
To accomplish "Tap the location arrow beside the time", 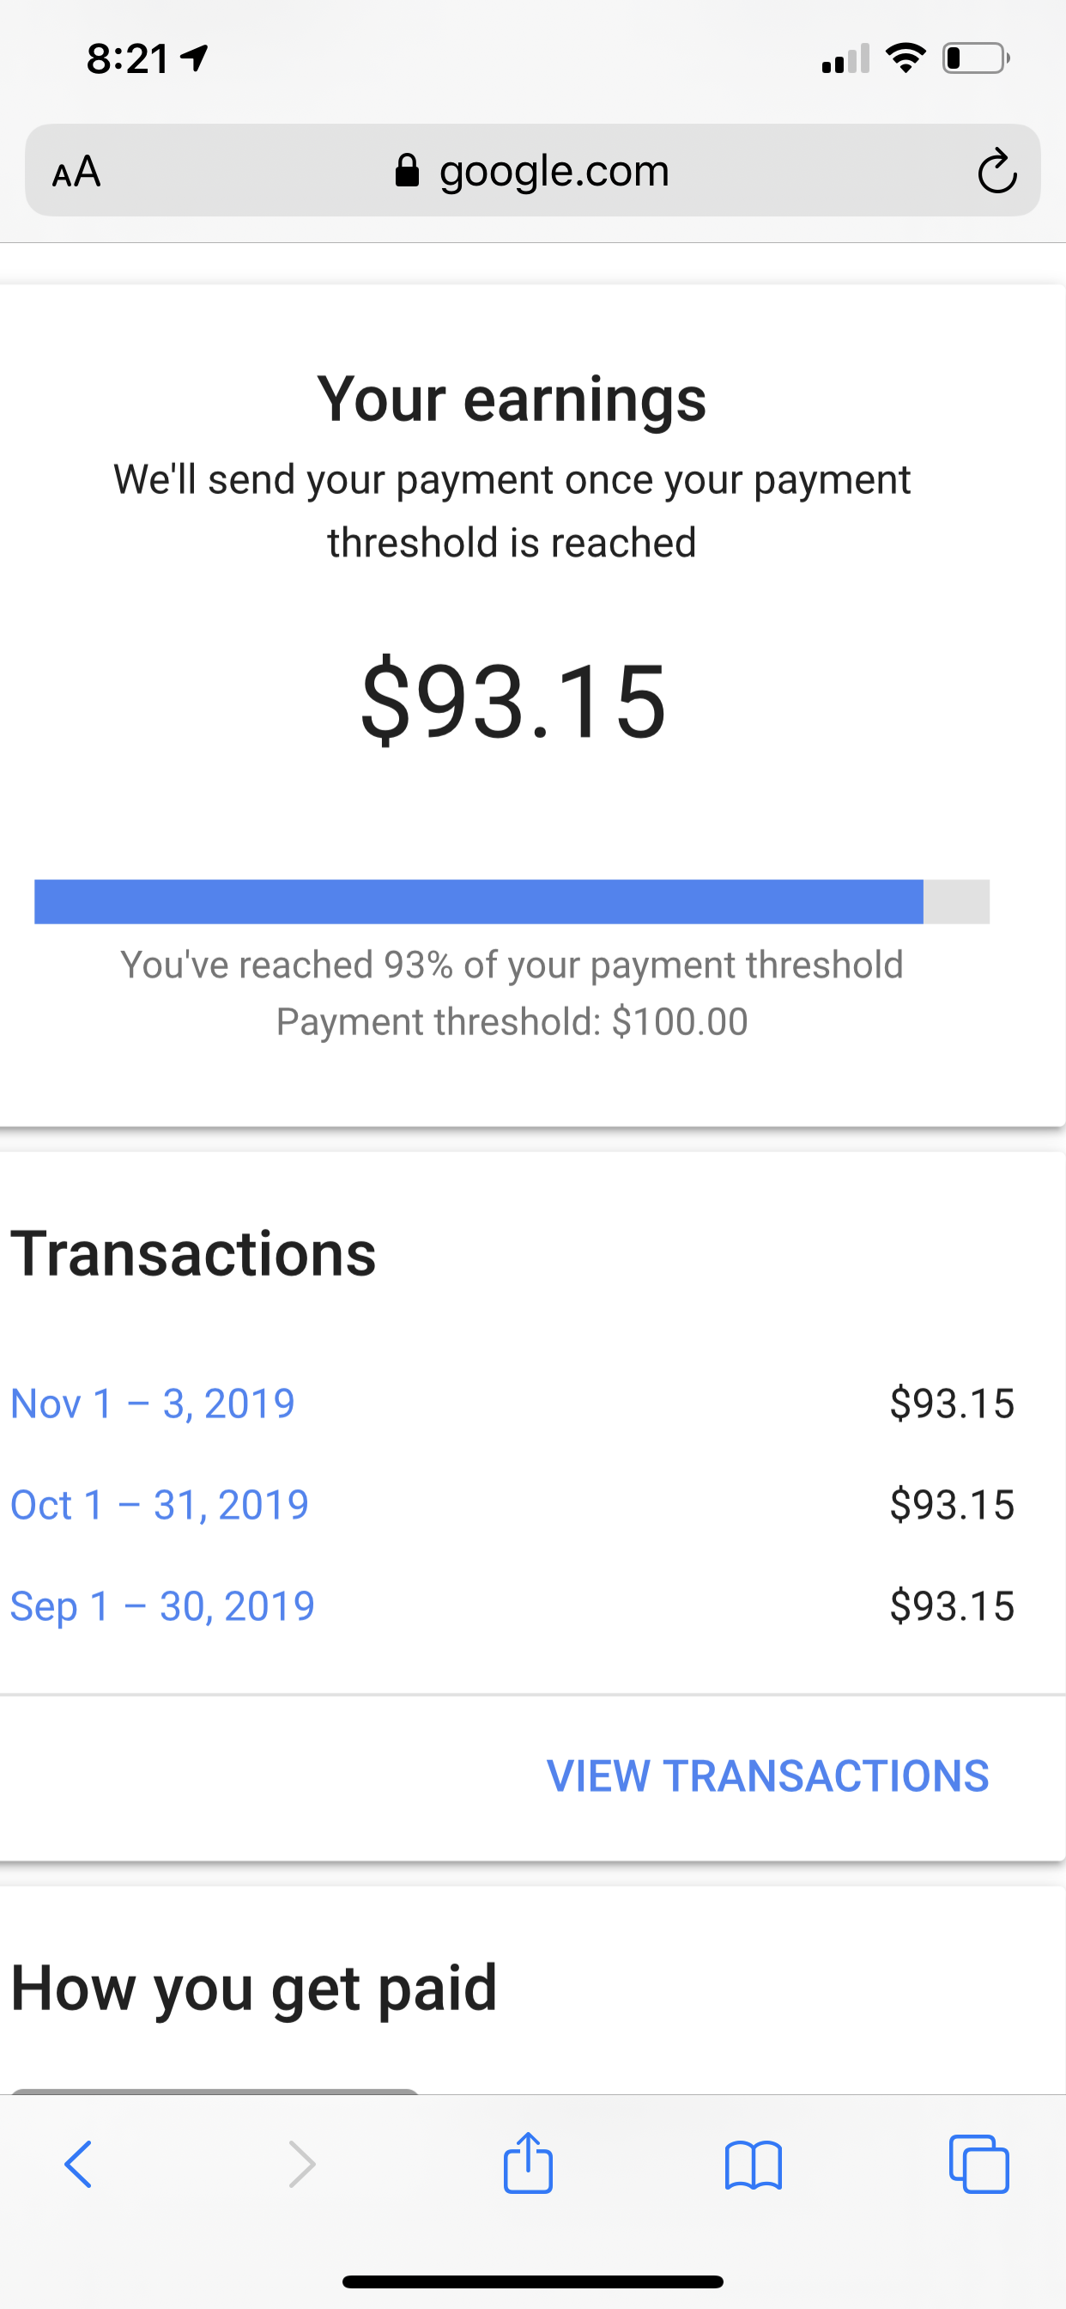I will click(196, 58).
